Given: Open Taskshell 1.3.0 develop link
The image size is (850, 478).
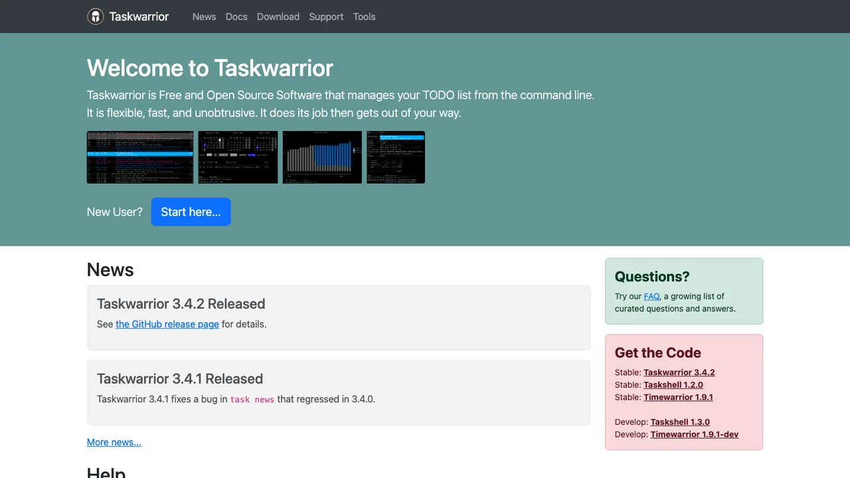Looking at the screenshot, I should (680, 422).
